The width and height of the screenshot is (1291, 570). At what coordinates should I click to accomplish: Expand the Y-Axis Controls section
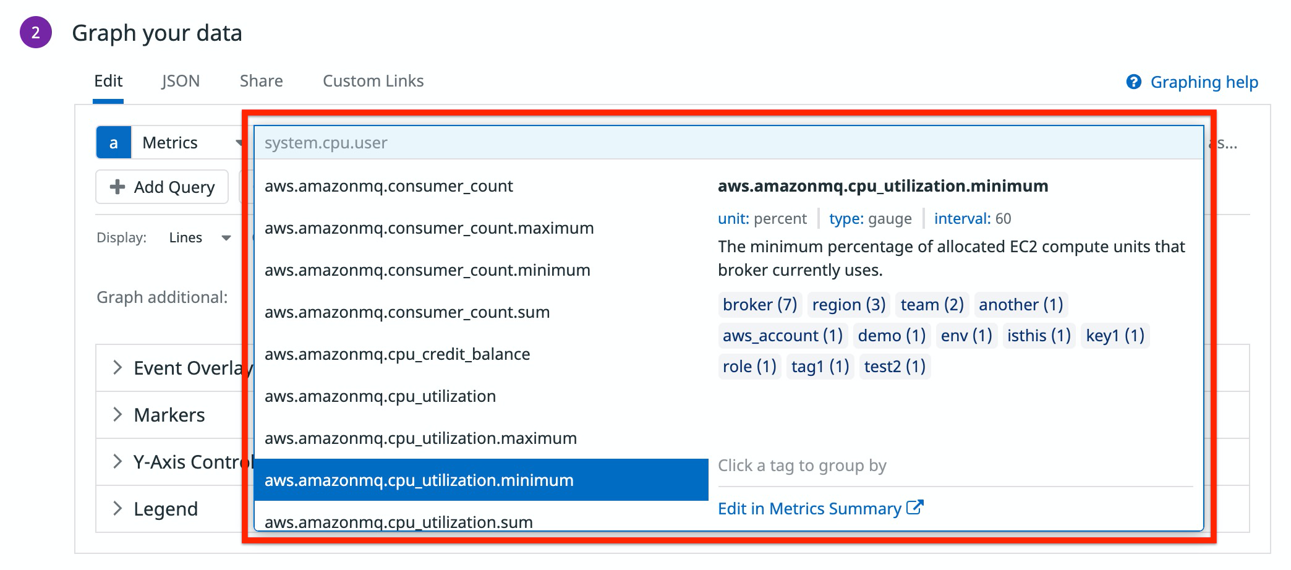174,462
